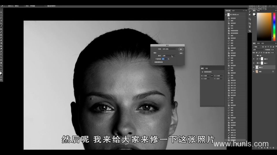Hide the Background layer

point(254,71)
